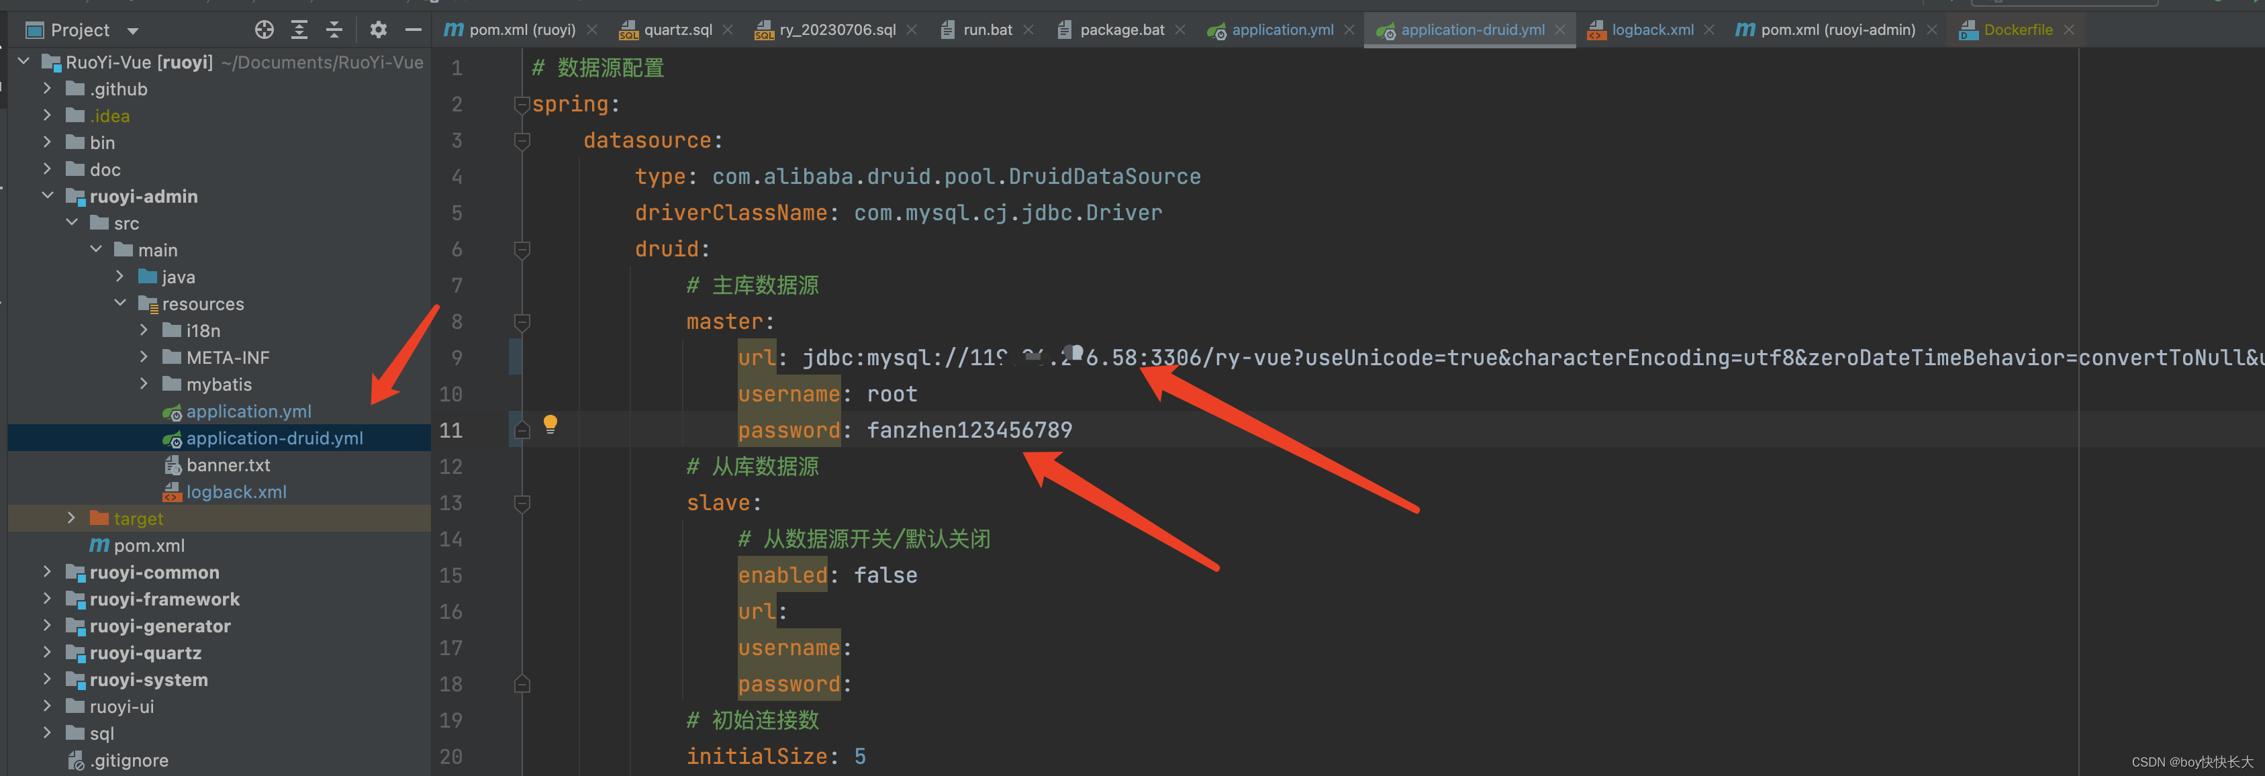Open the Project view dropdown
Image resolution: width=2265 pixels, height=776 pixels.
click(133, 31)
